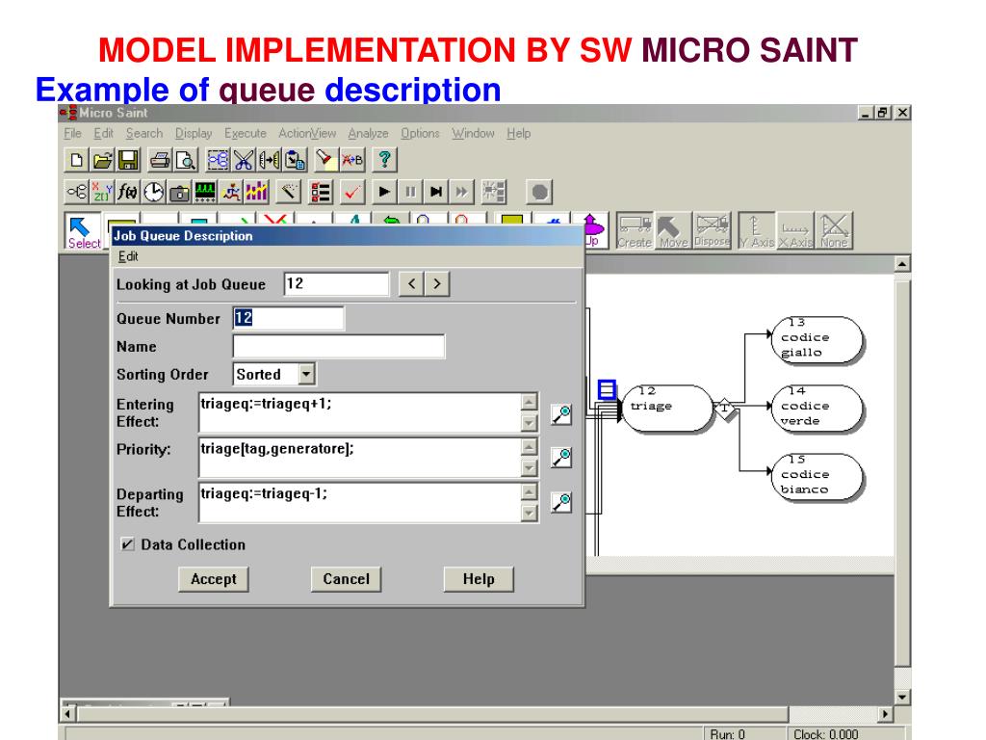
Task: Start the simulation with the Play button
Action: [x=384, y=192]
